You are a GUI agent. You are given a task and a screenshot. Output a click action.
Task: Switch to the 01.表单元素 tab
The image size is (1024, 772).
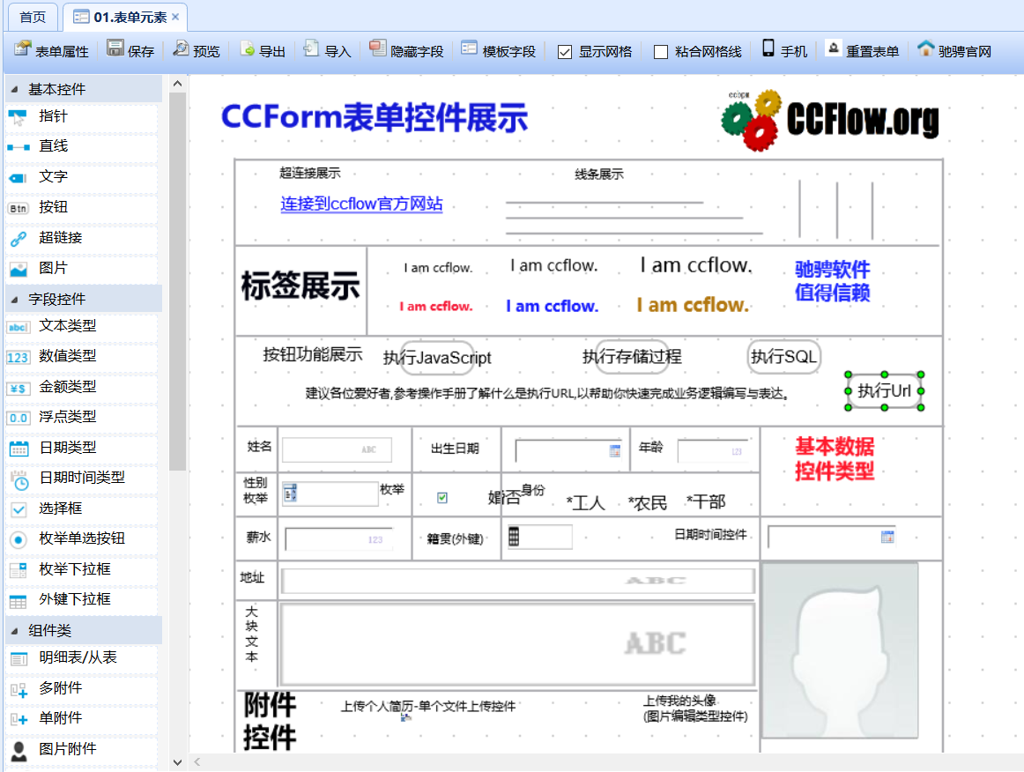point(124,17)
